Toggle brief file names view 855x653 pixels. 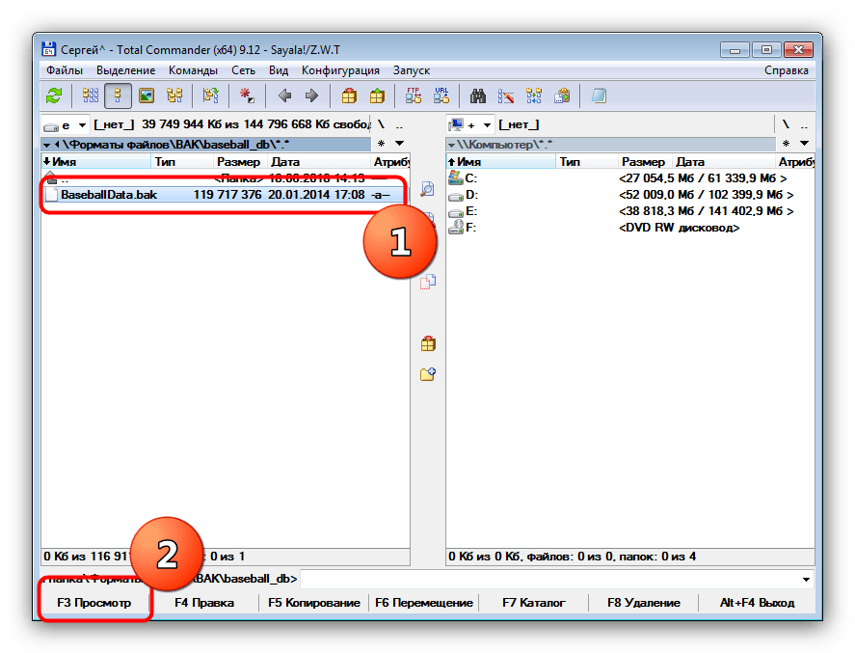90,95
